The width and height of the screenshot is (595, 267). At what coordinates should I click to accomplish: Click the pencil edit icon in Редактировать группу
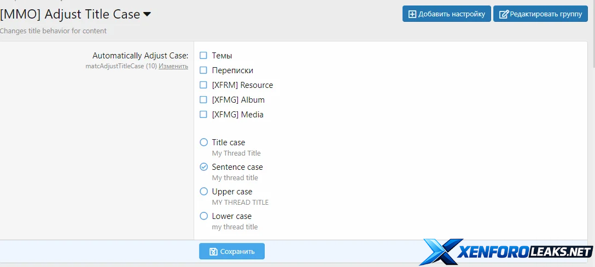504,14
